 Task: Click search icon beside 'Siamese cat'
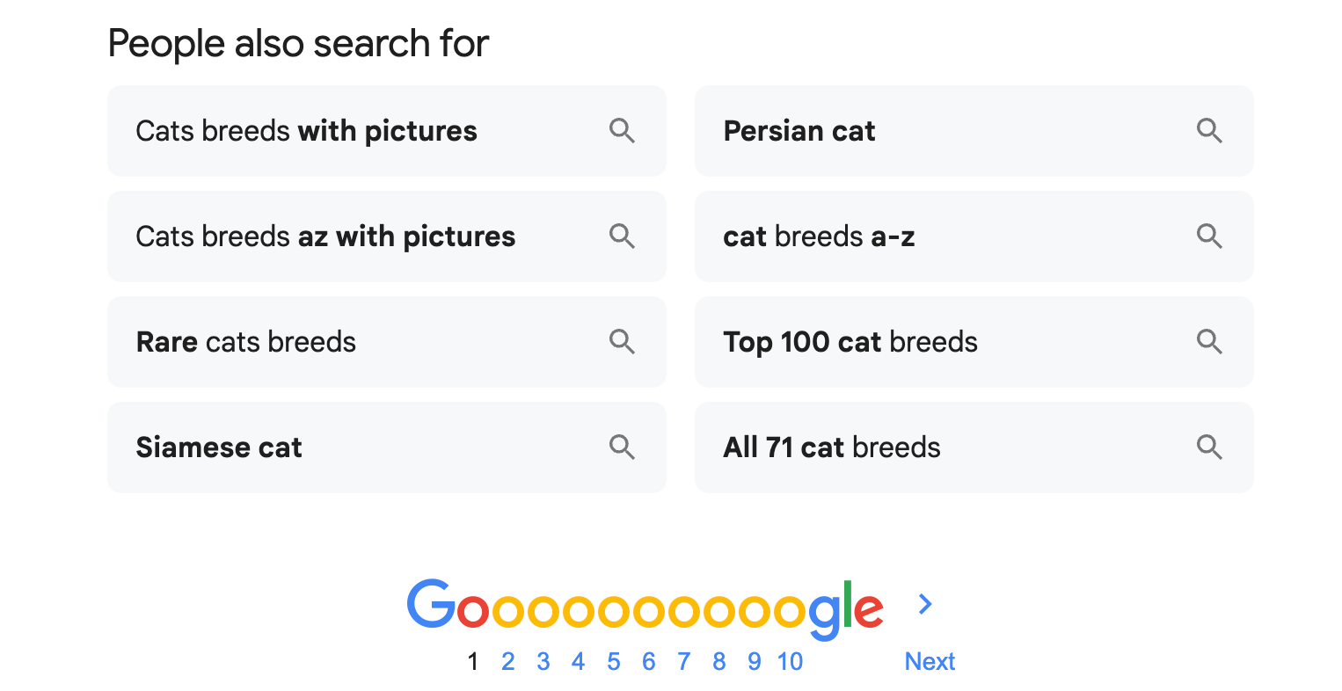coord(622,447)
